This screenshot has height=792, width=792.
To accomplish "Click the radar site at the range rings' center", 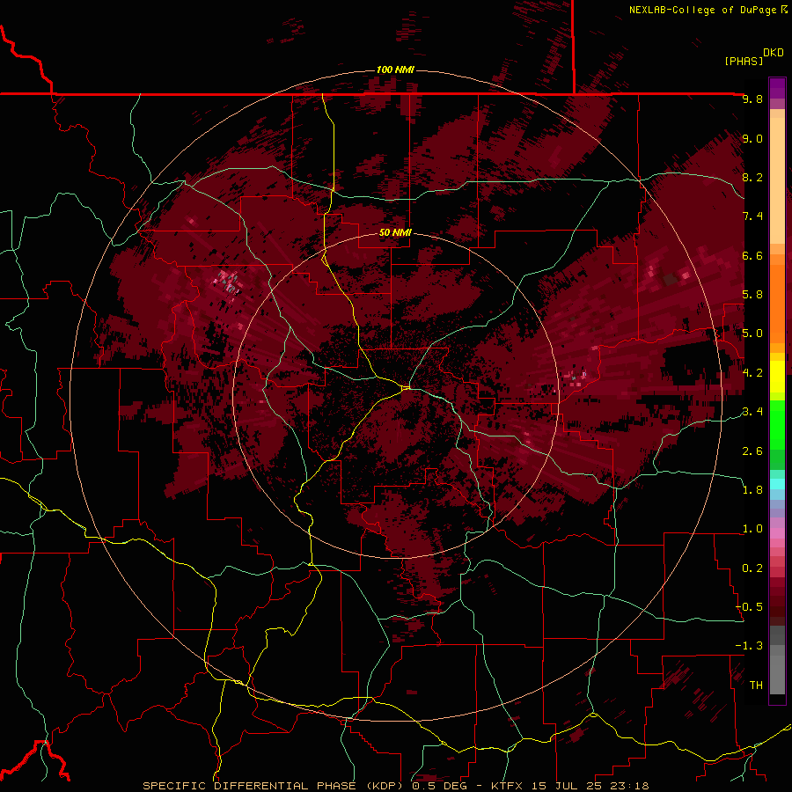I will coord(397,397).
